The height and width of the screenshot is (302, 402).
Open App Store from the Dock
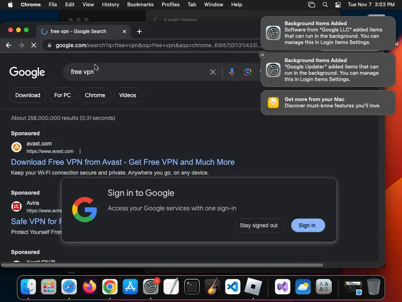130,287
